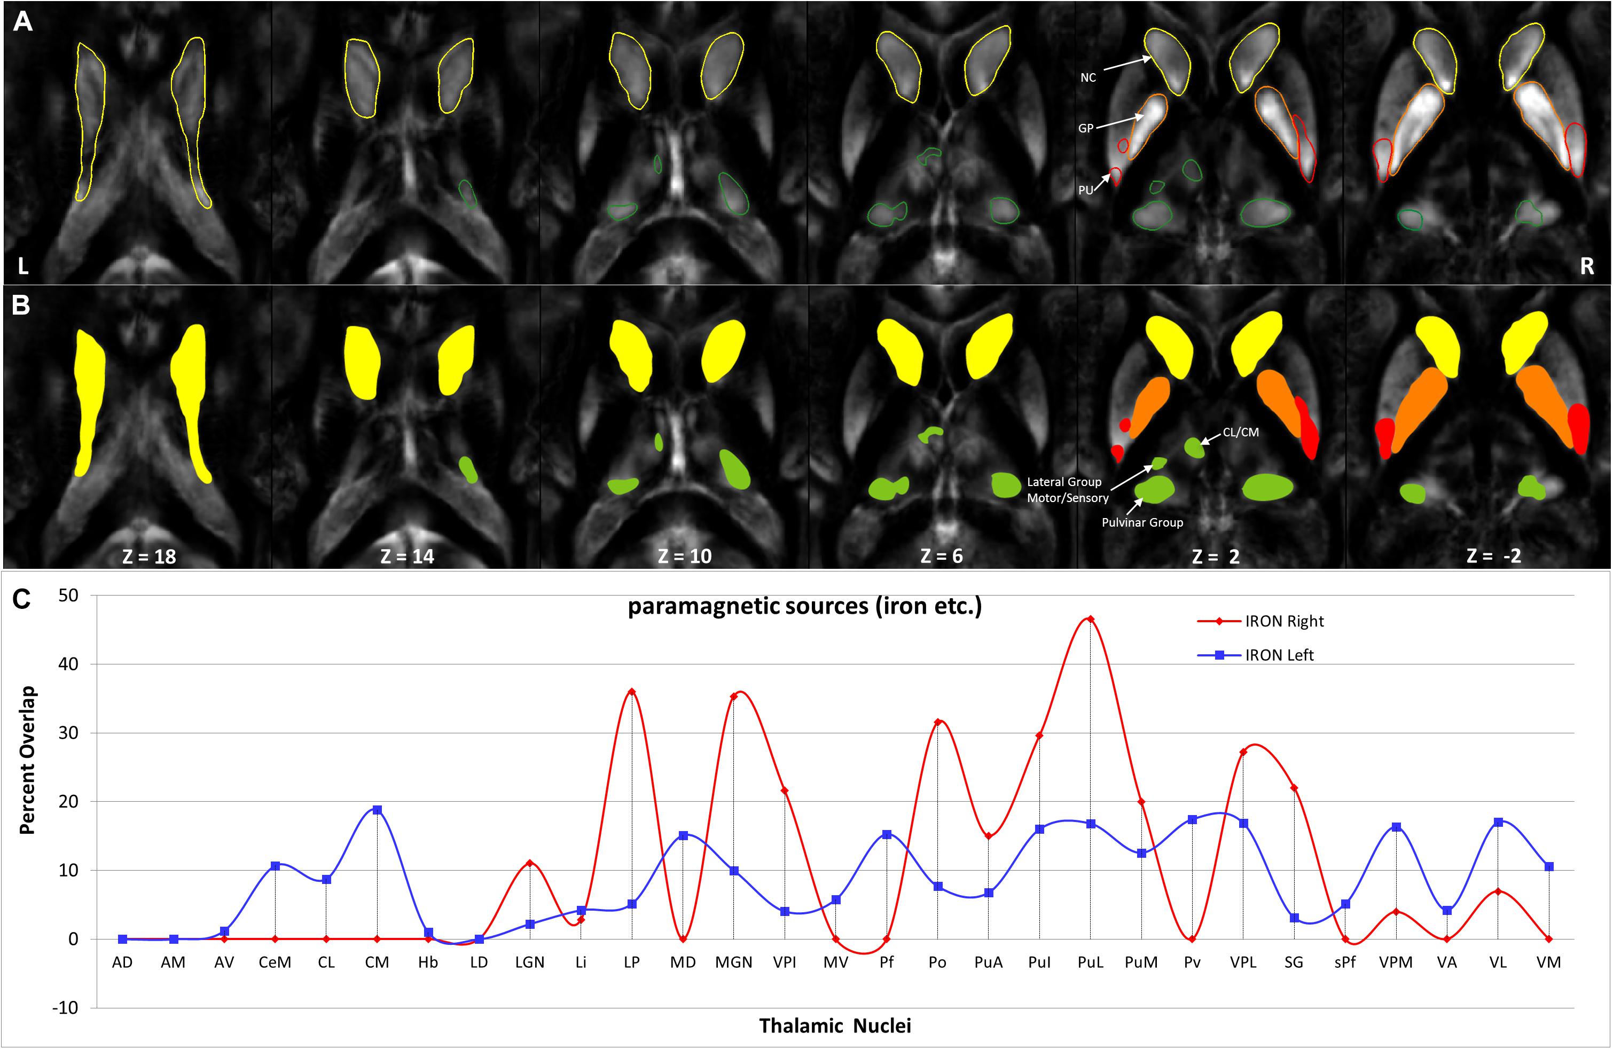Click the Pv x-axis label

point(1192,962)
